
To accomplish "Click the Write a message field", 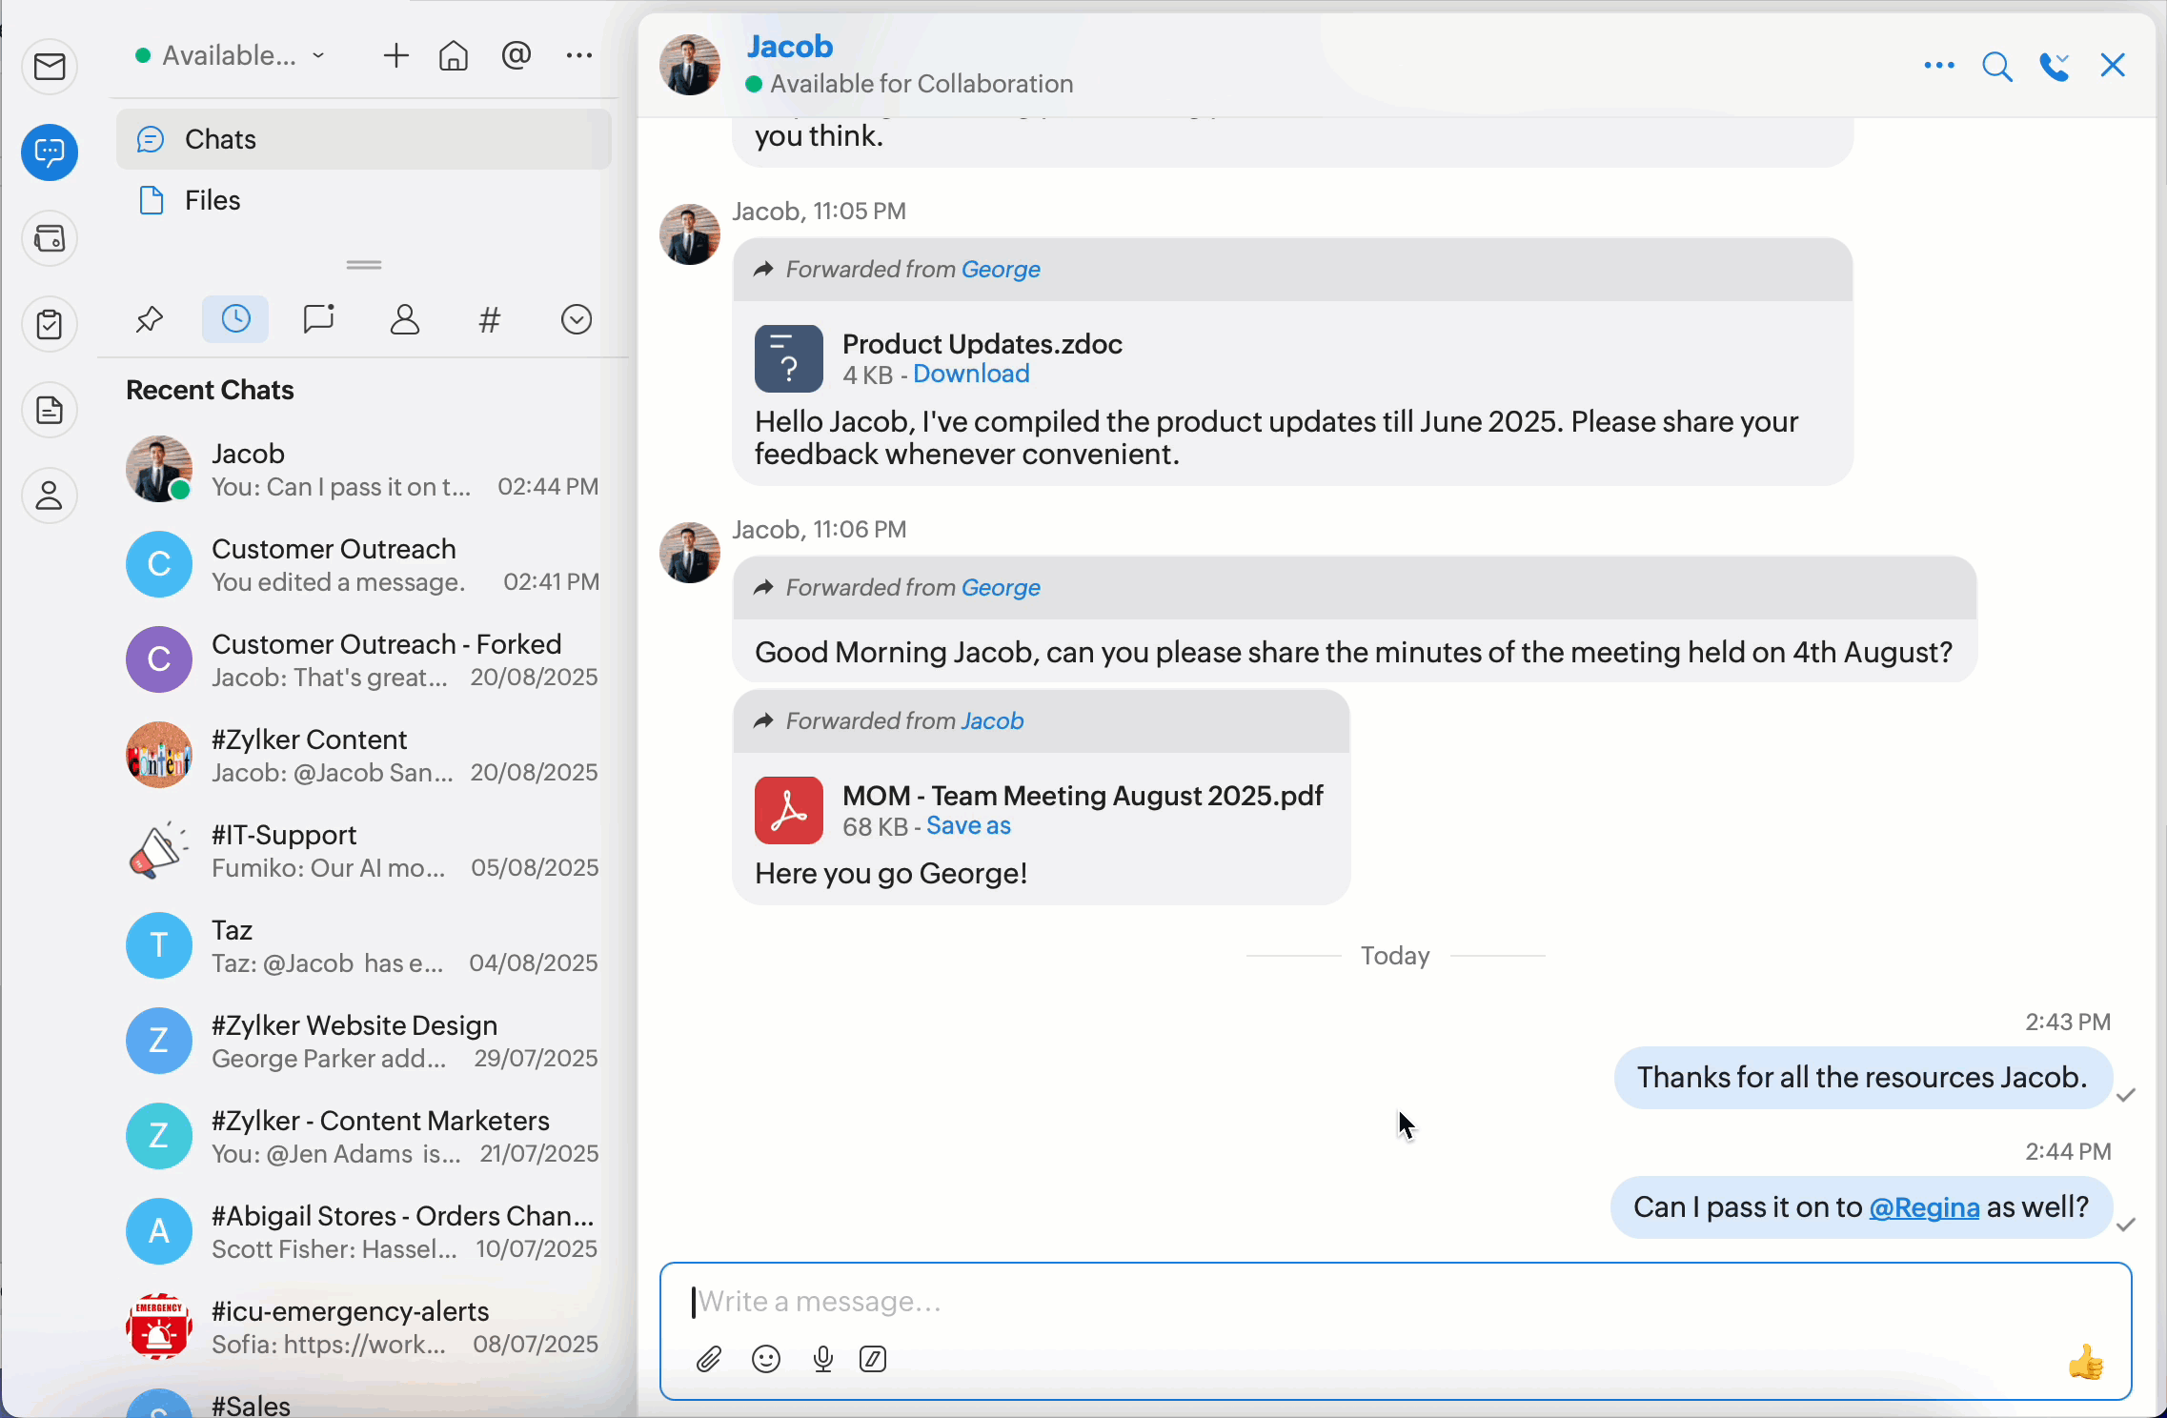I will [1334, 1301].
